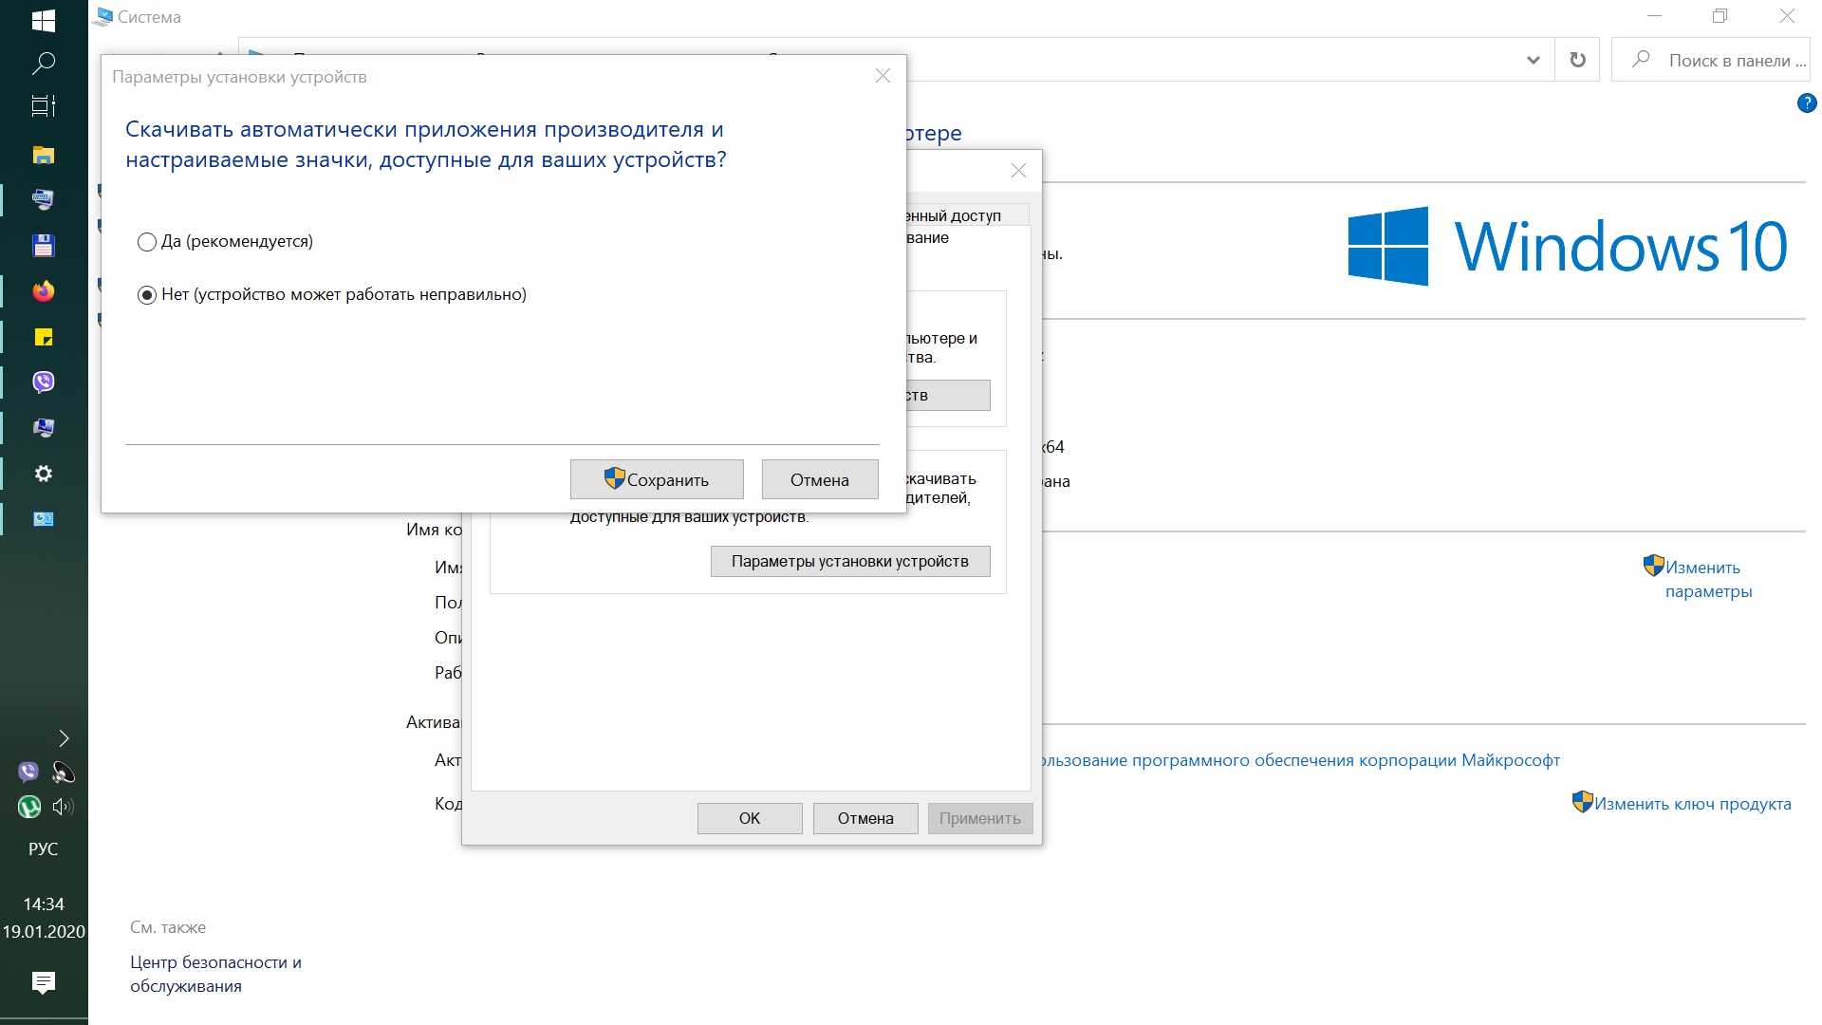Click the uTorrent tray icon

(28, 807)
